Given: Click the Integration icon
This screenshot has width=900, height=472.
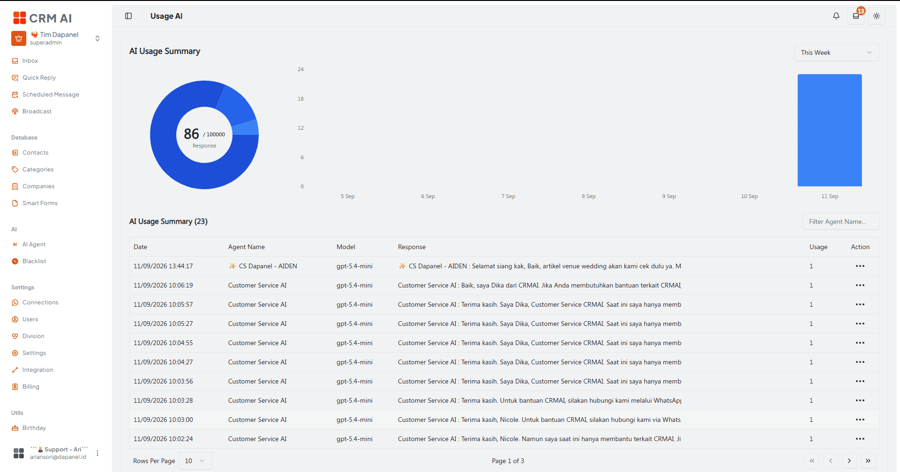Looking at the screenshot, I should tap(15, 370).
